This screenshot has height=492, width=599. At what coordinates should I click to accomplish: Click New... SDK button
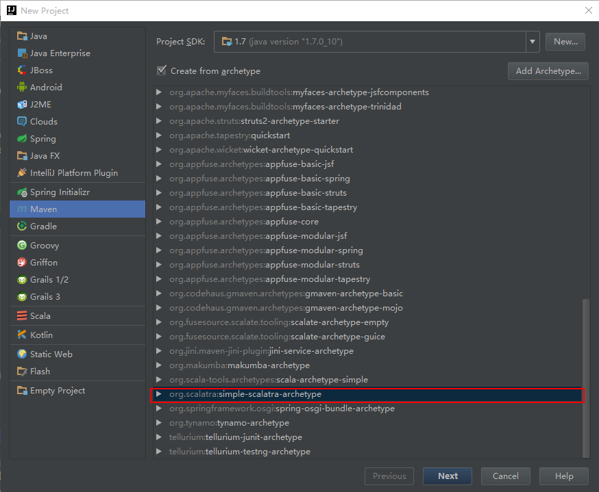coord(565,42)
